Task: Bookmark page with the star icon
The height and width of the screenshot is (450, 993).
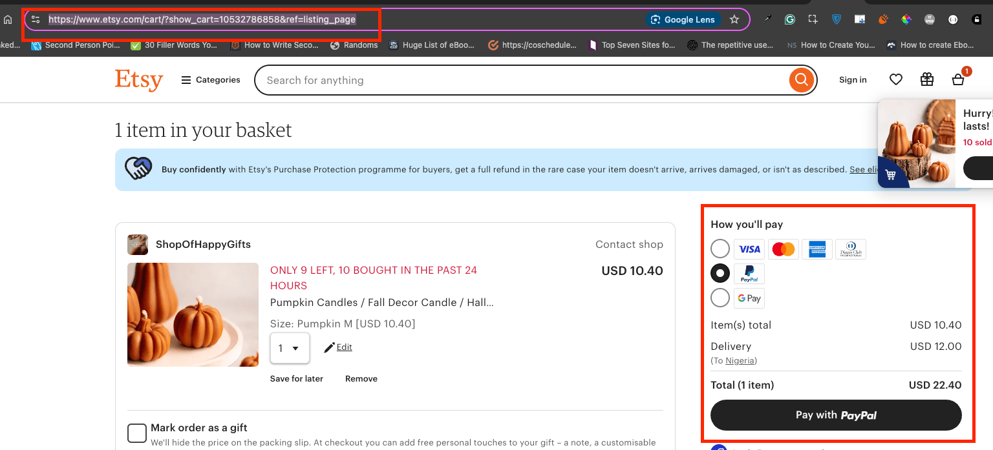Action: [734, 19]
